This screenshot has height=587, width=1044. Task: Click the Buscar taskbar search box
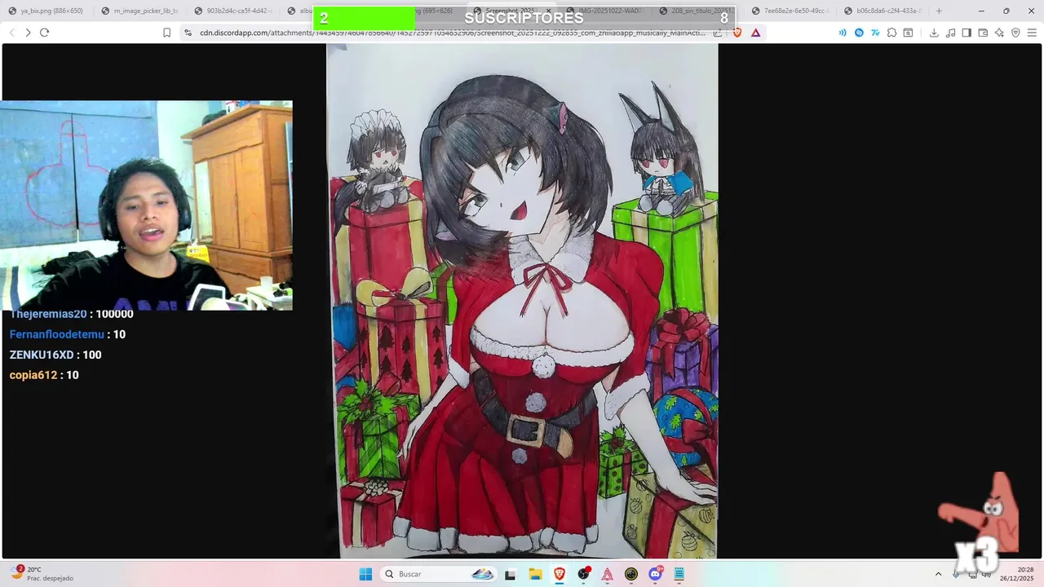click(x=439, y=574)
